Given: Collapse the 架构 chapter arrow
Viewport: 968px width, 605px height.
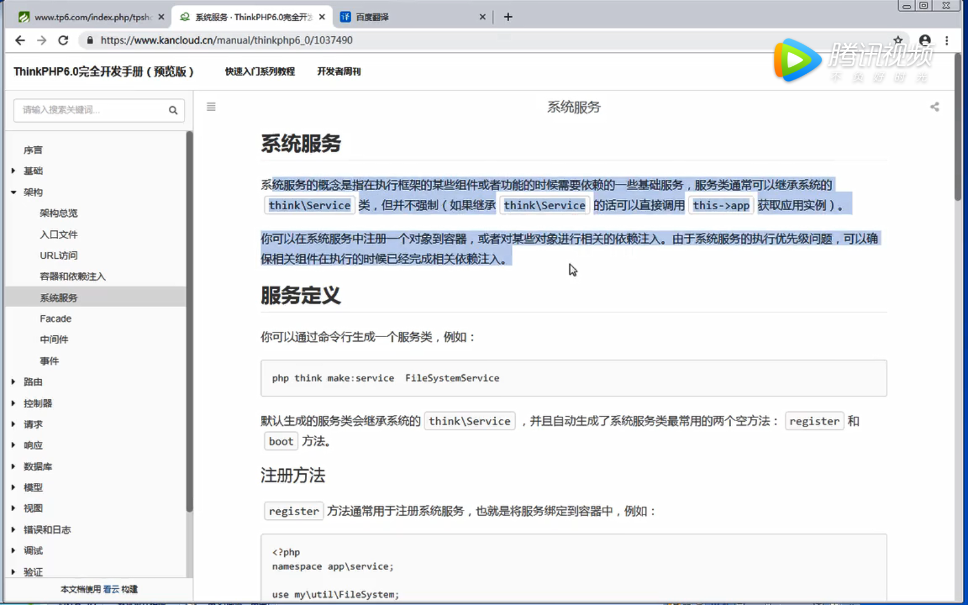Looking at the screenshot, I should pyautogui.click(x=13, y=192).
